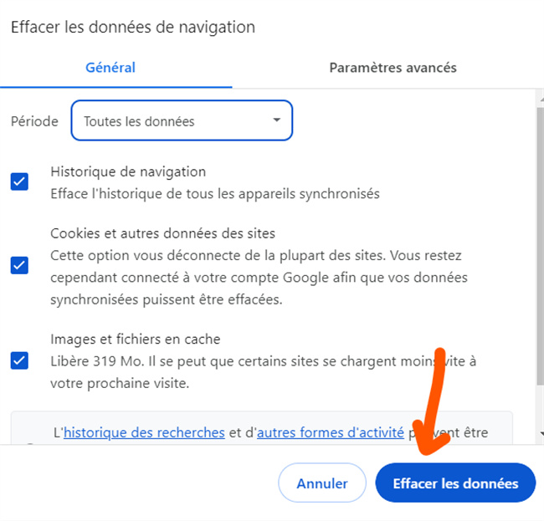Follow the "autres formes d'activité" link

point(331,432)
